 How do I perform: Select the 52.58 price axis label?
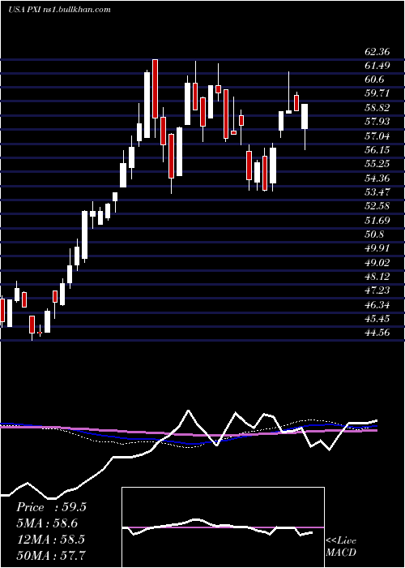pos(377,206)
